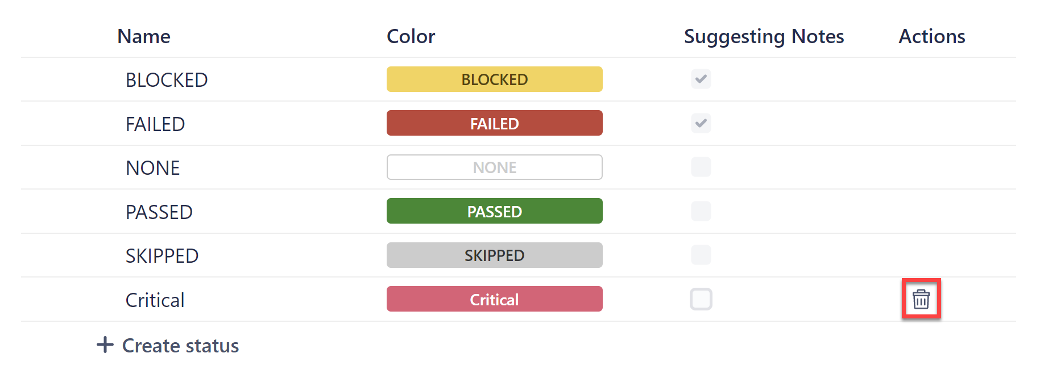Click the plus icon next to Create status
The height and width of the screenshot is (374, 1044).
pyautogui.click(x=105, y=345)
